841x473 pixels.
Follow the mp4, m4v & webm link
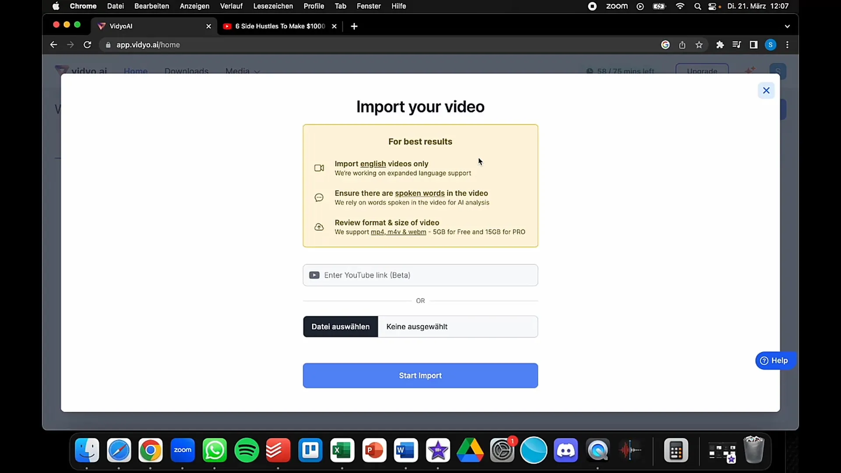pos(398,232)
